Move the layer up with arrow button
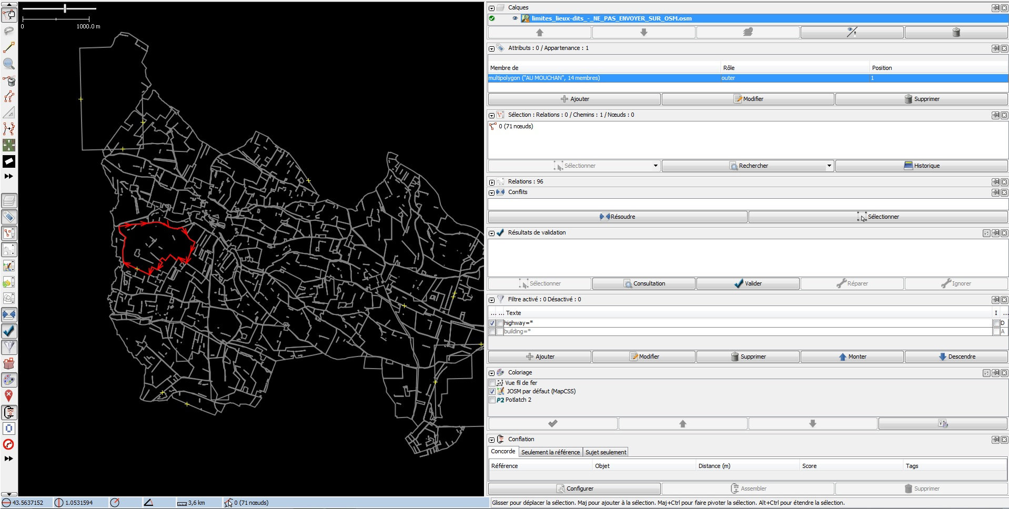The image size is (1009, 509). [x=539, y=33]
